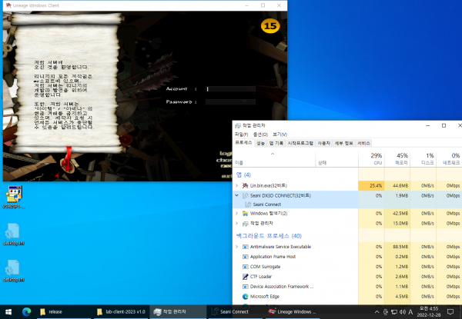Expand the Lin.bin.exe(32비트) process row
This screenshot has height=319, width=462.
(x=237, y=185)
